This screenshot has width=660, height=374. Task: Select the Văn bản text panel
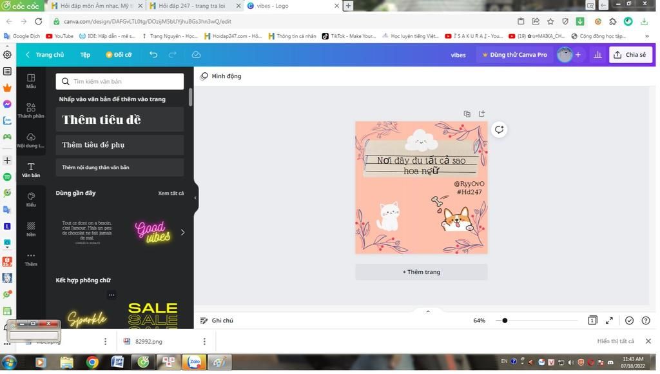[x=31, y=170]
